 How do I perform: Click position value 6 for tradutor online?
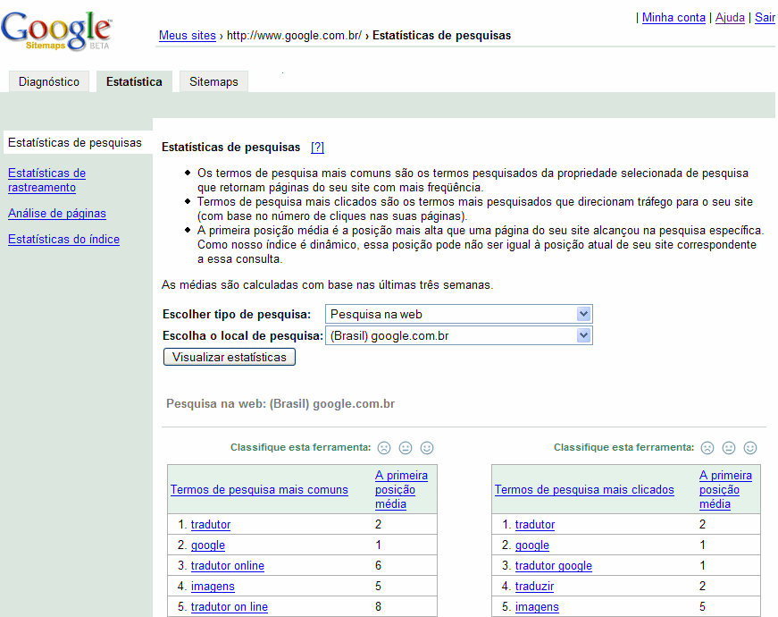(x=378, y=565)
